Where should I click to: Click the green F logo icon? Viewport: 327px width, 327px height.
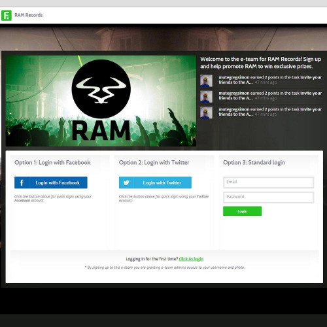coord(7,15)
